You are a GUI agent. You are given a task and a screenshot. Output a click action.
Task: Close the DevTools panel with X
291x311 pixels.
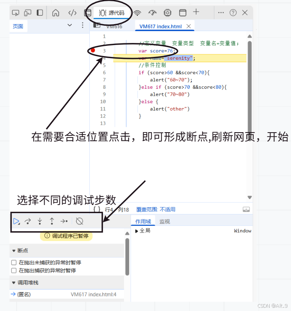tap(245, 13)
